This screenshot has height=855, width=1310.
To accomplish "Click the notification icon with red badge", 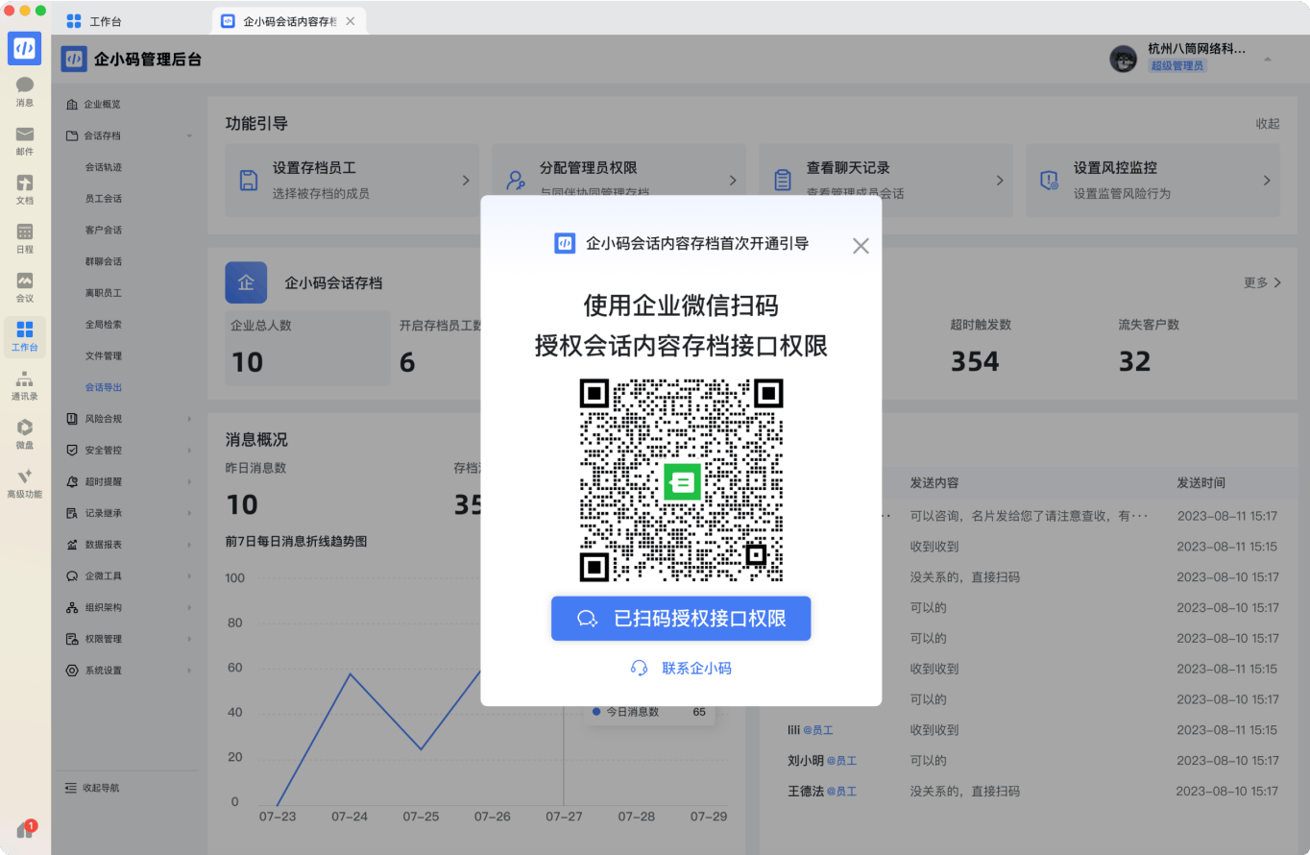I will point(26,830).
